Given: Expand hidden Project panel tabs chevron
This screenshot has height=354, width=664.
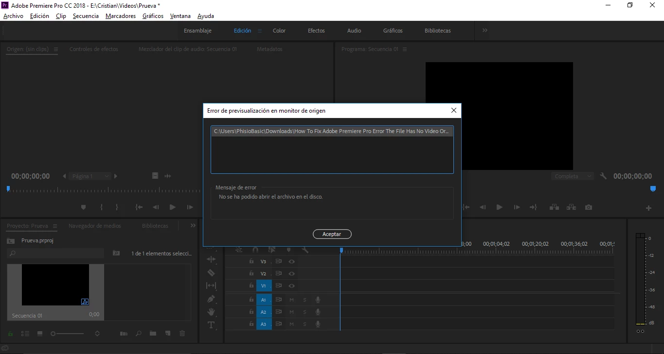Looking at the screenshot, I should click(x=193, y=226).
